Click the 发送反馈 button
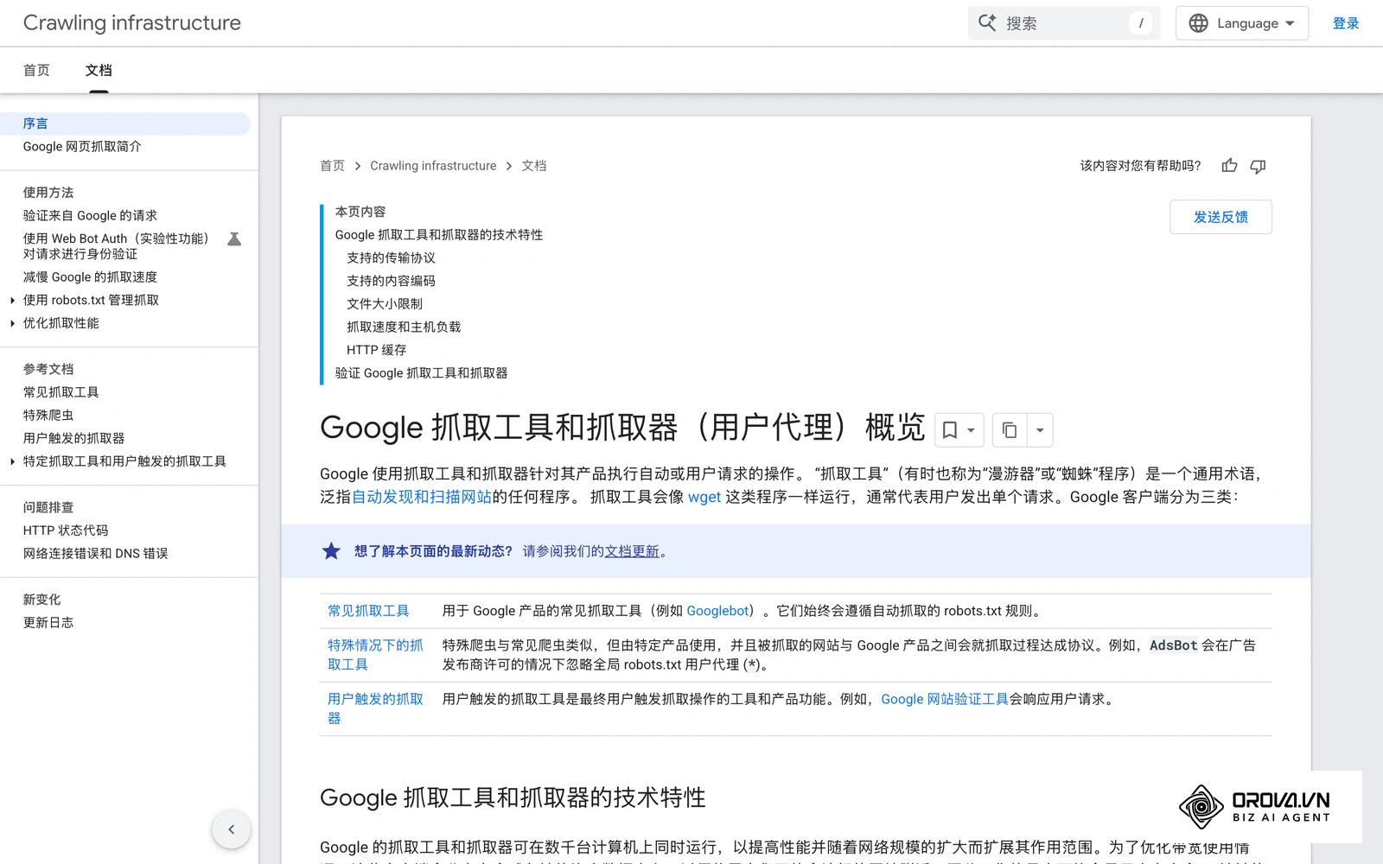 1220,217
